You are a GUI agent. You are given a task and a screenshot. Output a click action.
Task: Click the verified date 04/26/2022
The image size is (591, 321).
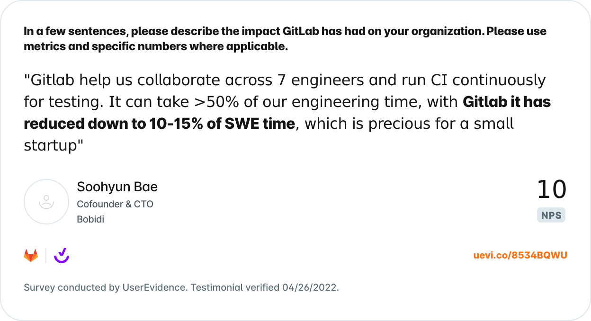(310, 287)
